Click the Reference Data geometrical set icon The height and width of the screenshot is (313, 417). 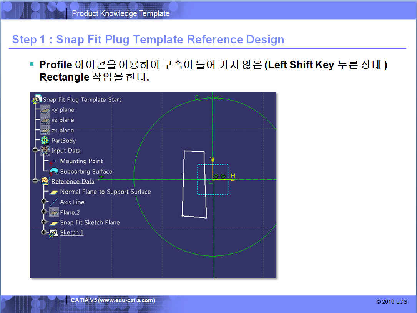point(45,181)
